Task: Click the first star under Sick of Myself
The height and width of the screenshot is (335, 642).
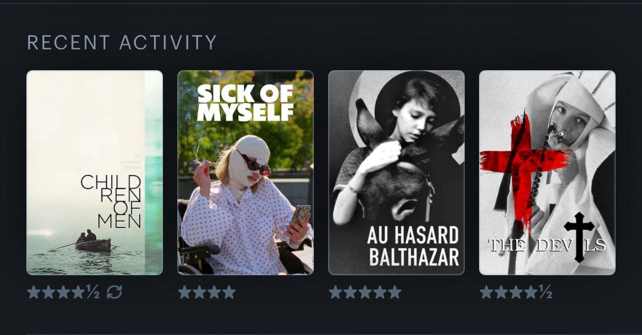Action: [185, 292]
